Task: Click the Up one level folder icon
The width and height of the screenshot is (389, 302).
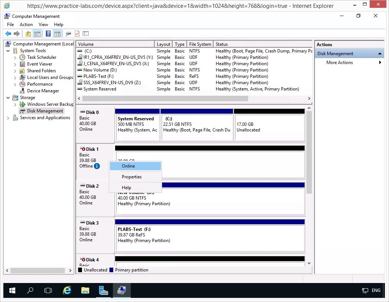Action: [28, 34]
